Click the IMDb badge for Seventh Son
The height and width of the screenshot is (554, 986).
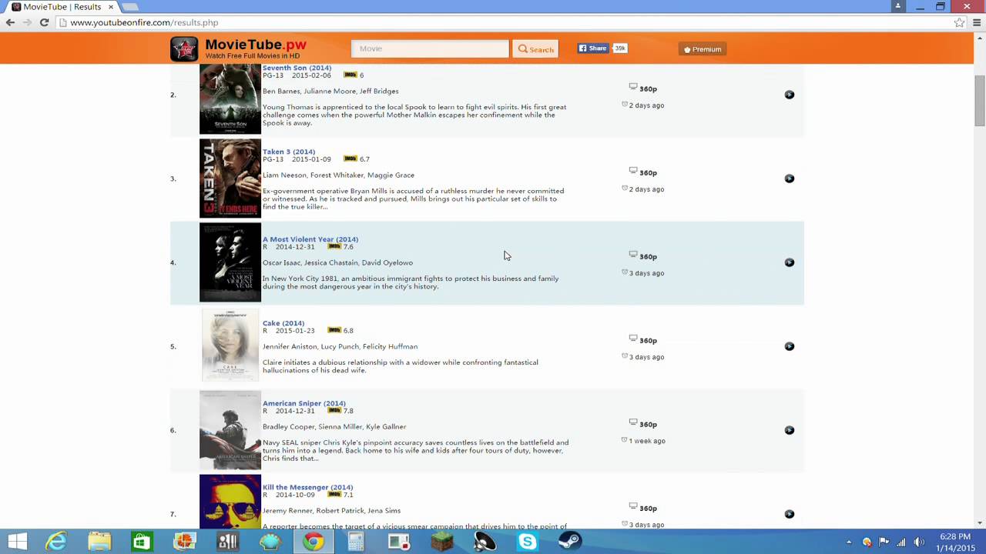[x=350, y=75]
